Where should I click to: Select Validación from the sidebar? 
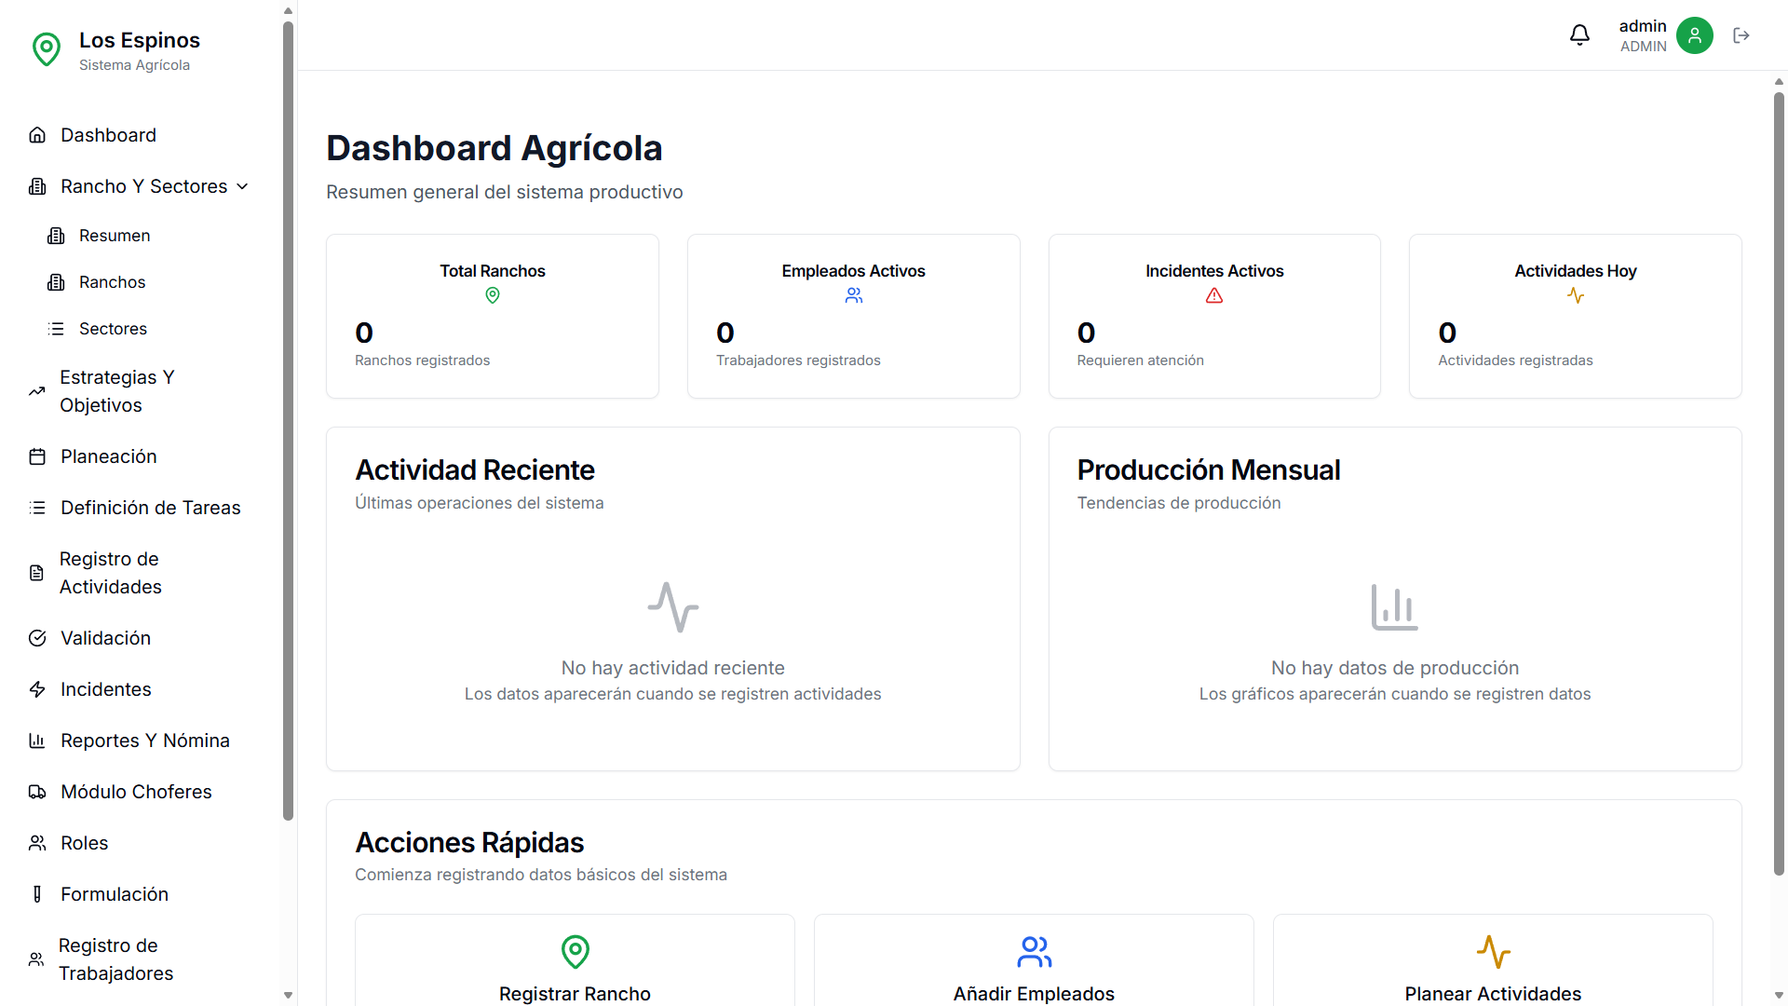click(x=105, y=638)
